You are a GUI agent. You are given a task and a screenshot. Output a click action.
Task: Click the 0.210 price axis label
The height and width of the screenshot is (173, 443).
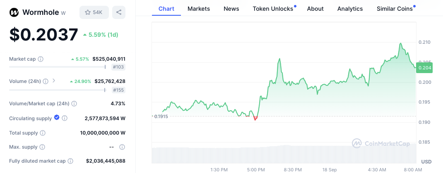[x=425, y=42]
